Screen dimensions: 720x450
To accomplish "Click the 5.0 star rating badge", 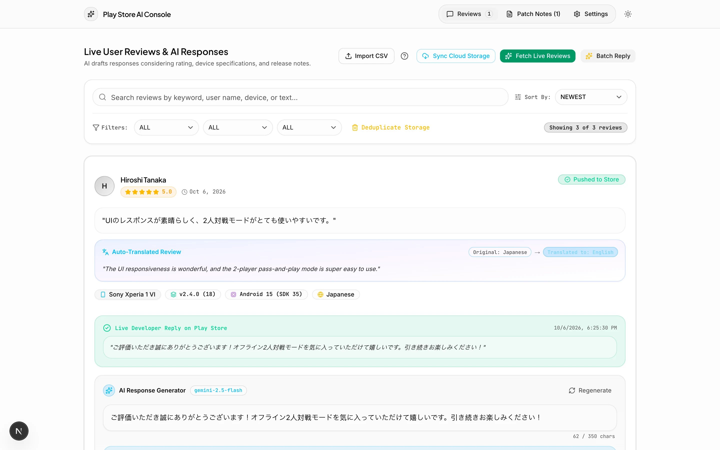I will pyautogui.click(x=148, y=192).
